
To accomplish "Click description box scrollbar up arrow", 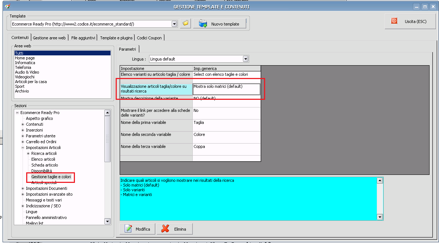I will click(x=380, y=180).
